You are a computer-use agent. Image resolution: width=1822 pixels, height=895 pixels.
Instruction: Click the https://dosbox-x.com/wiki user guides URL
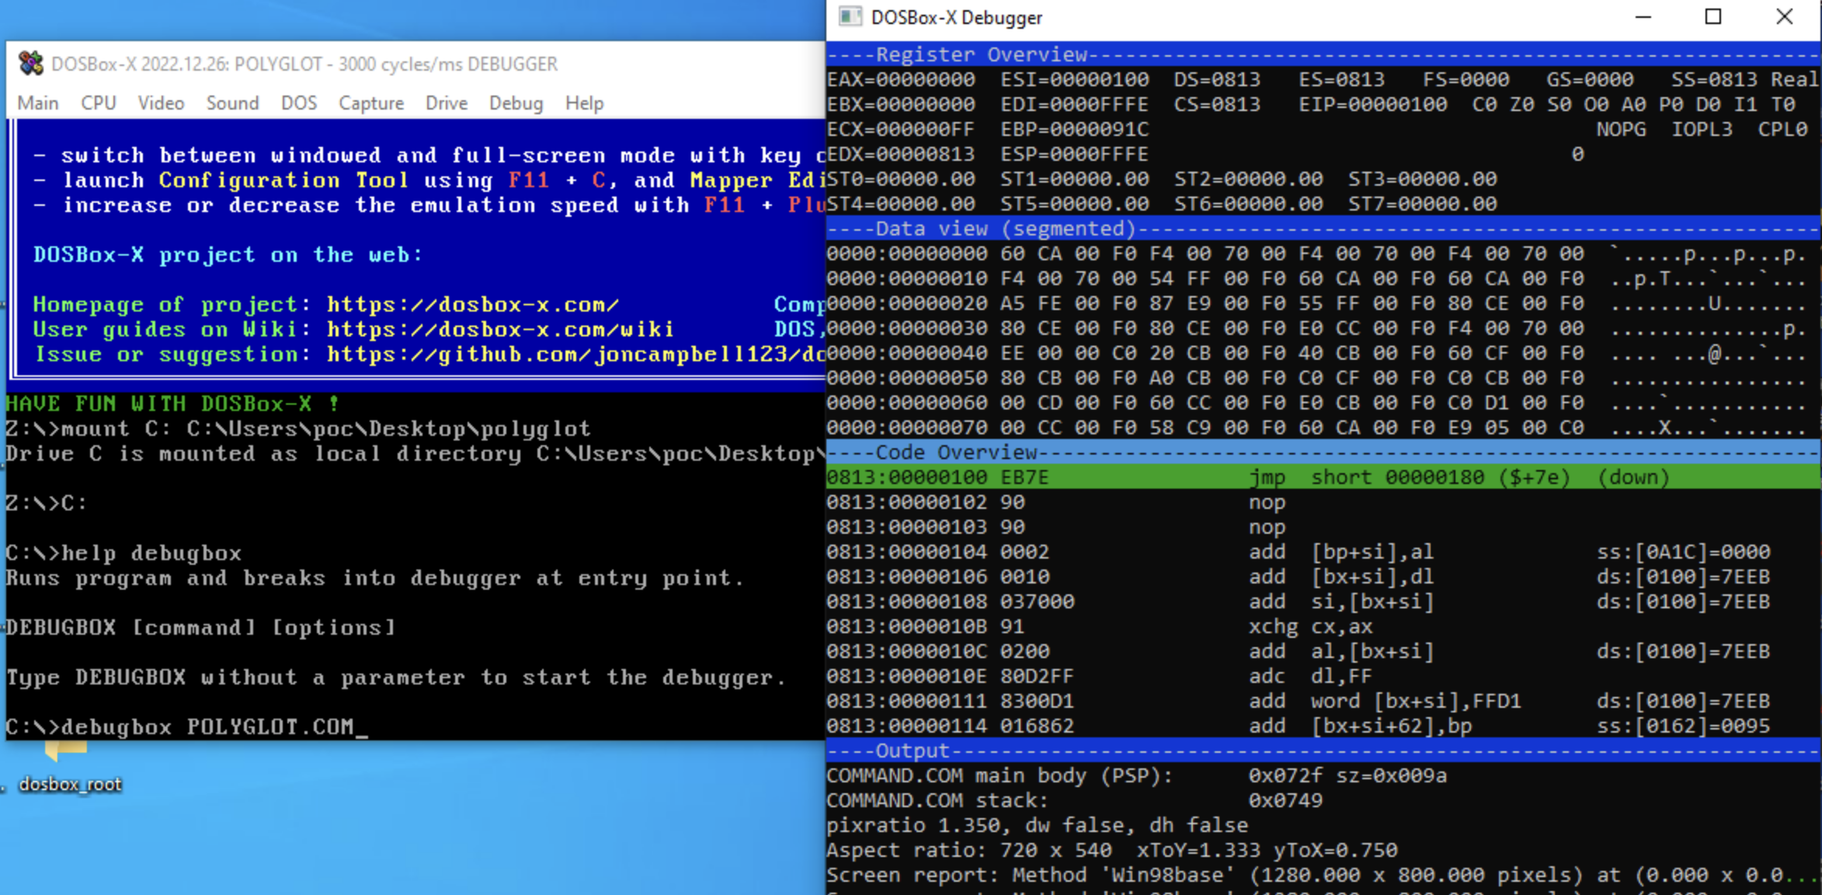point(500,329)
